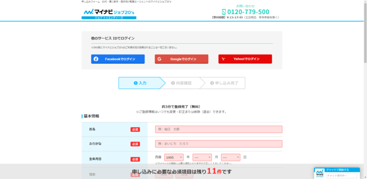Click the 受付時間 9:15-17:45 text
The image size is (367, 179).
(x=245, y=17)
